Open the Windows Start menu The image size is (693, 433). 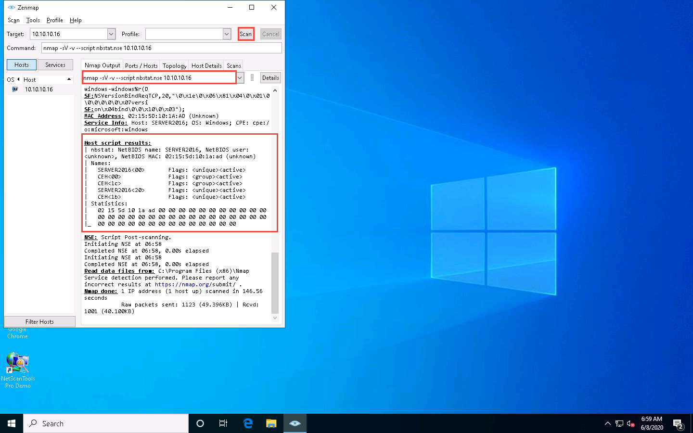(x=12, y=423)
